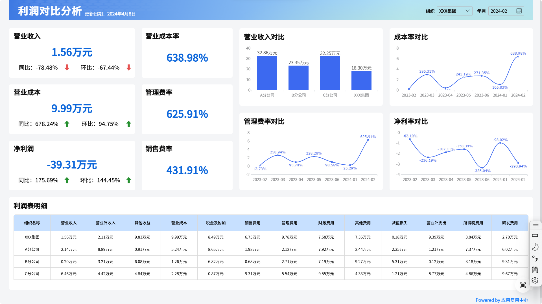Screen dimensions: 542x304
Task: Expand the 组织 XXX集团 dropdown arrow
Action: (x=467, y=11)
